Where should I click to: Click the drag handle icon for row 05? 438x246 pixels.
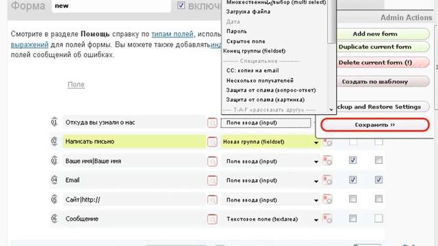tap(54, 200)
